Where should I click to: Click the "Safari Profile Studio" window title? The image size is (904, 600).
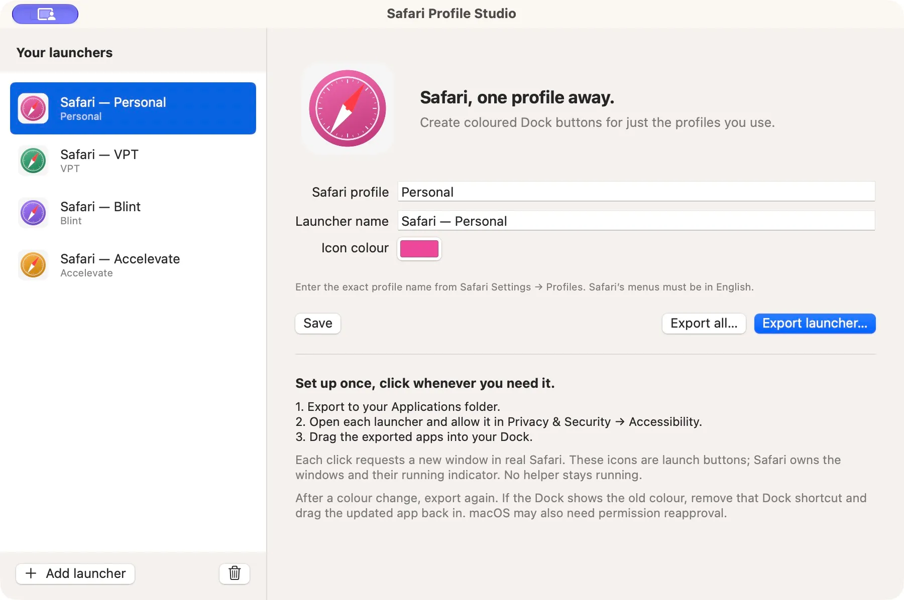451,14
